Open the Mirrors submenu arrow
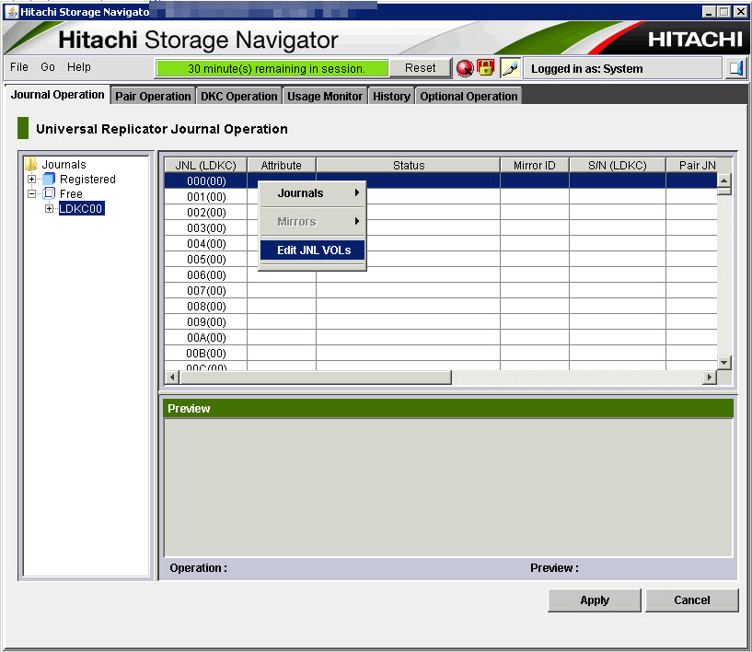The image size is (752, 652). 357,221
